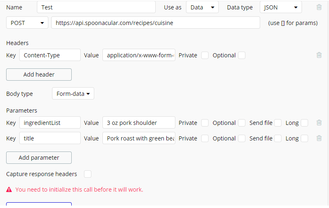Change Body type Form-data dropdown
The image size is (329, 208).
click(x=73, y=94)
